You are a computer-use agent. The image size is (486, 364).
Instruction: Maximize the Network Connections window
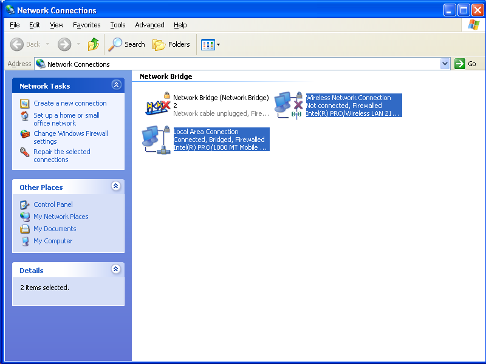coord(464,10)
